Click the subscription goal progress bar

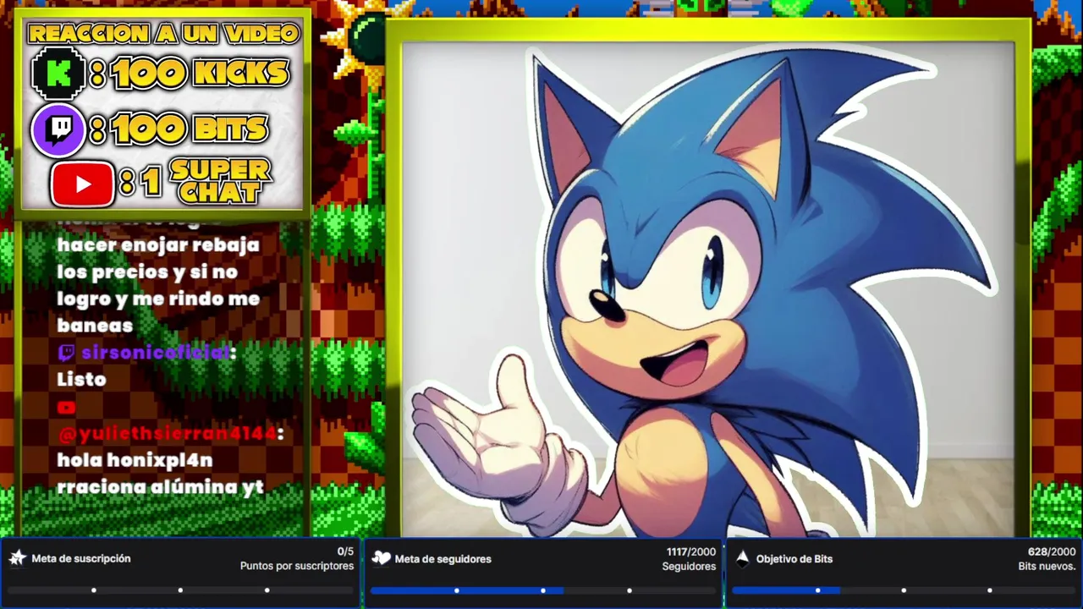180,590
